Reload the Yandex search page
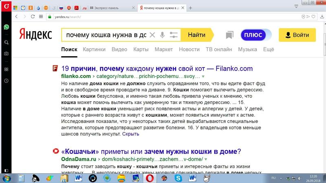Image resolution: width=326 pixels, height=183 pixels. 33,17
